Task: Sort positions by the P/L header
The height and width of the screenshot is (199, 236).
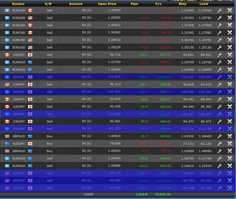Action: (x=159, y=4)
